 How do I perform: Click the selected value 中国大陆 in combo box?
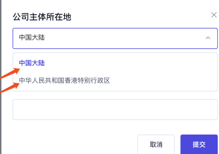(x=32, y=38)
